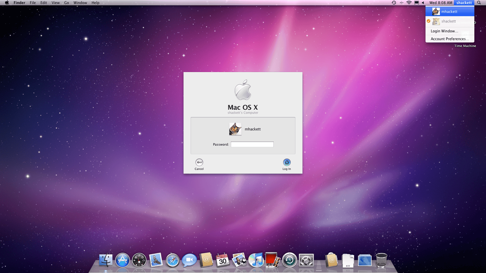Click the Mac OS X title text
The height and width of the screenshot is (273, 486).
(243, 107)
